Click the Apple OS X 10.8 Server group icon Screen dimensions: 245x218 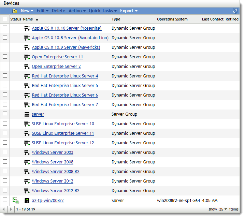point(27,38)
